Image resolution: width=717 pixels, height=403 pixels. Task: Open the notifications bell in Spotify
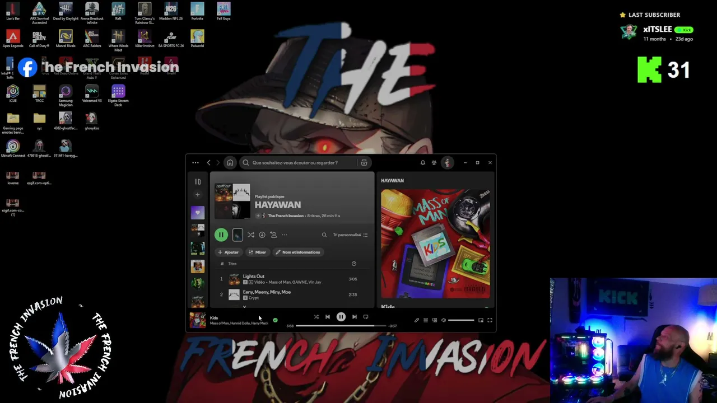click(x=423, y=163)
